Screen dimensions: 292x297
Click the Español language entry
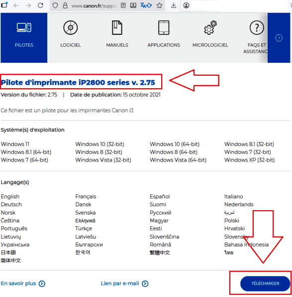click(160, 196)
